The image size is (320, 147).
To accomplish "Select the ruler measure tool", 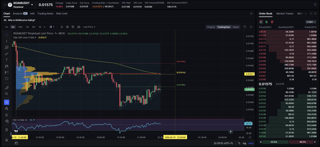I will (7, 88).
